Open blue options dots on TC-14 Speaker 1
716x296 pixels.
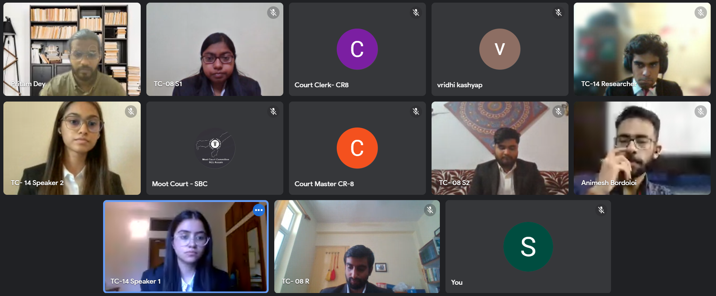pos(259,210)
